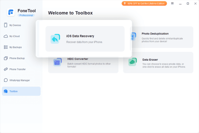Open the Data Eraser title text

click(x=150, y=60)
